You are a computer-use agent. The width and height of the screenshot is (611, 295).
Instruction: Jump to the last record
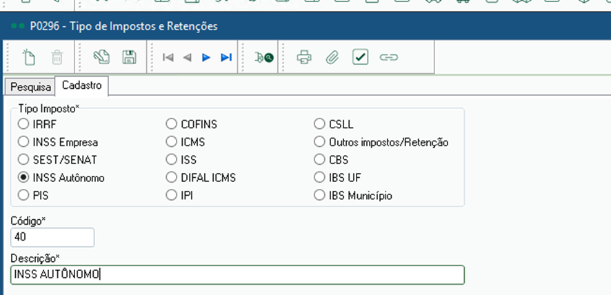coord(226,58)
